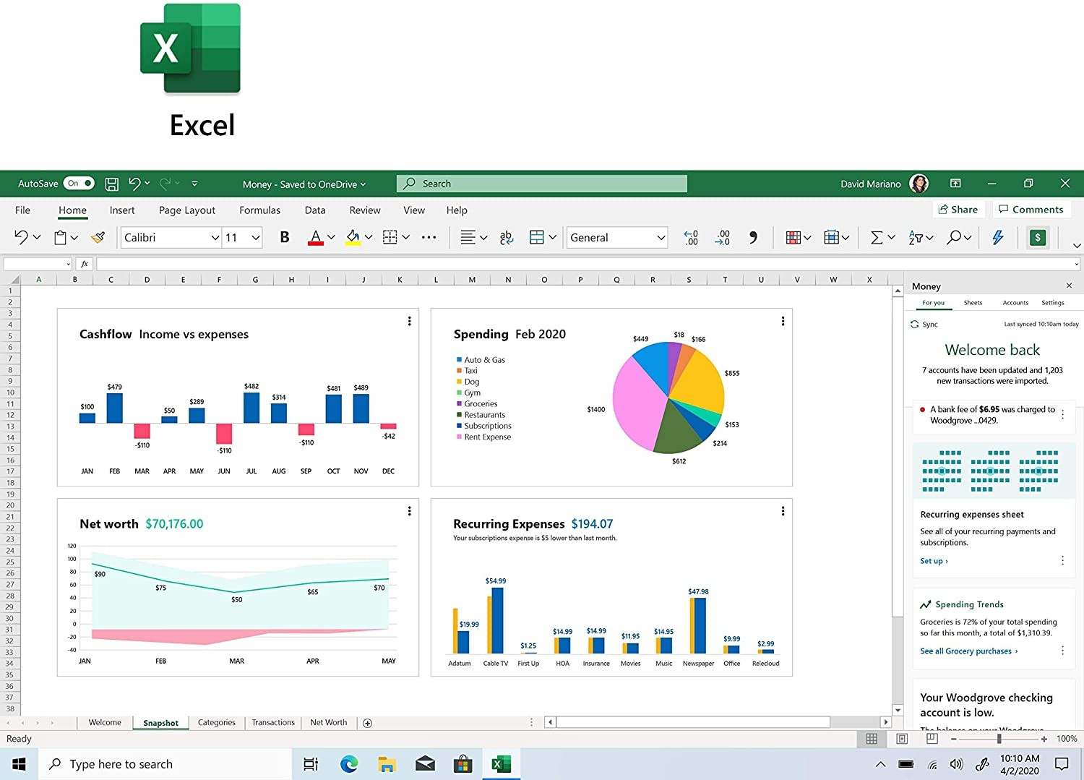Viewport: 1084px width, 780px height.
Task: Click the AutoSum sigma icon
Action: (x=877, y=237)
